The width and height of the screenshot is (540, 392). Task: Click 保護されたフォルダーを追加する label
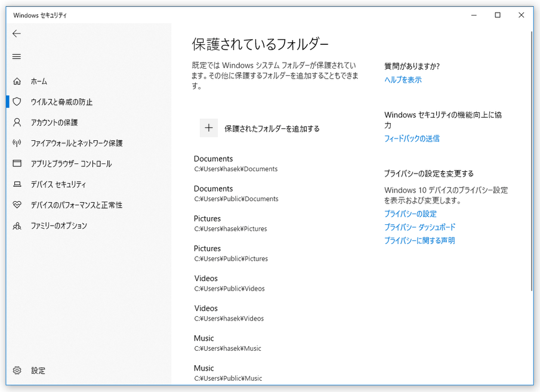click(x=272, y=128)
